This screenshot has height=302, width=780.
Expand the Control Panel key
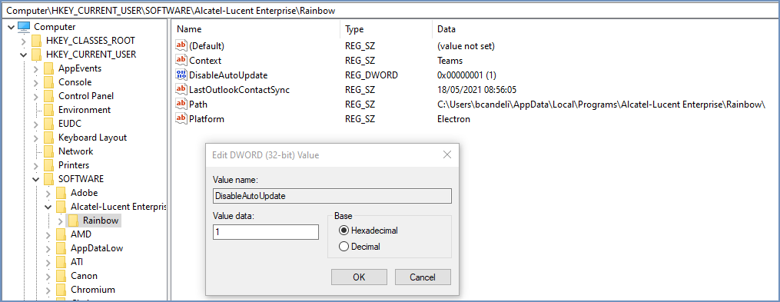point(36,96)
